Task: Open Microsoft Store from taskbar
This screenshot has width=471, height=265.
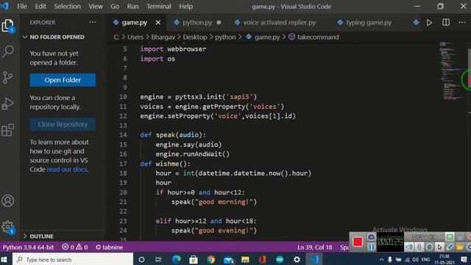Action: click(x=194, y=259)
